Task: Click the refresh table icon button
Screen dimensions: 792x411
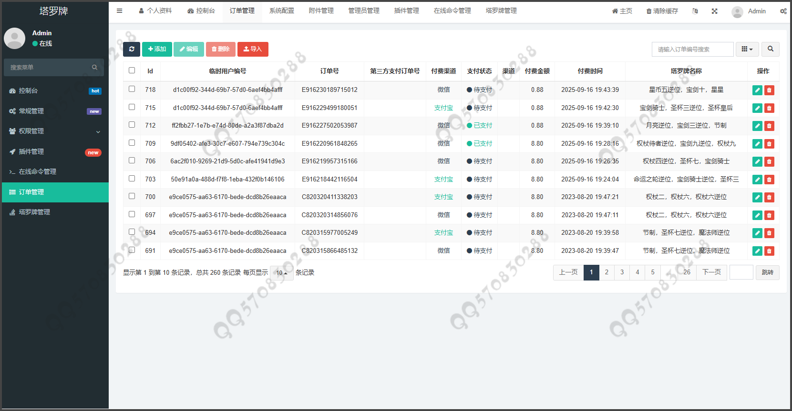Action: tap(132, 49)
